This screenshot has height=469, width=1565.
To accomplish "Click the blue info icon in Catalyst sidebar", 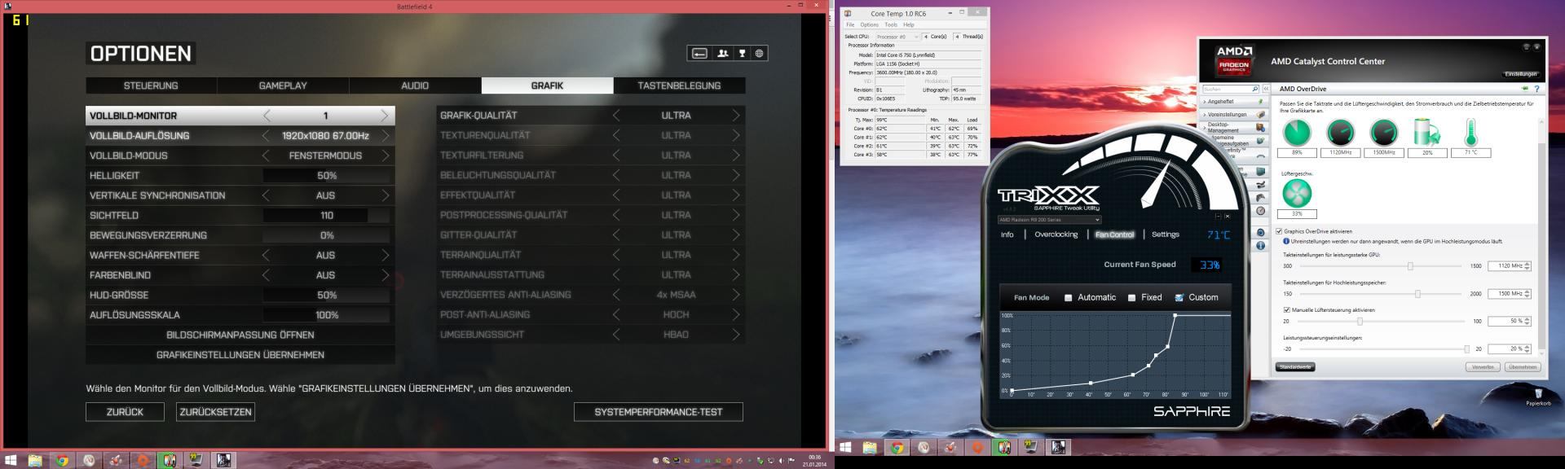I will [x=1260, y=245].
